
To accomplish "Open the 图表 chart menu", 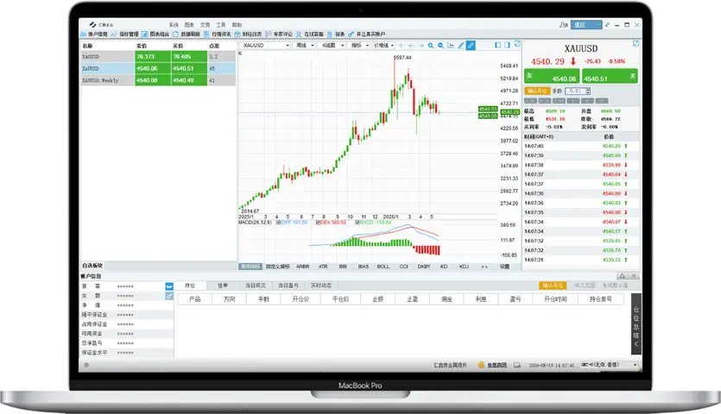I will click(189, 25).
